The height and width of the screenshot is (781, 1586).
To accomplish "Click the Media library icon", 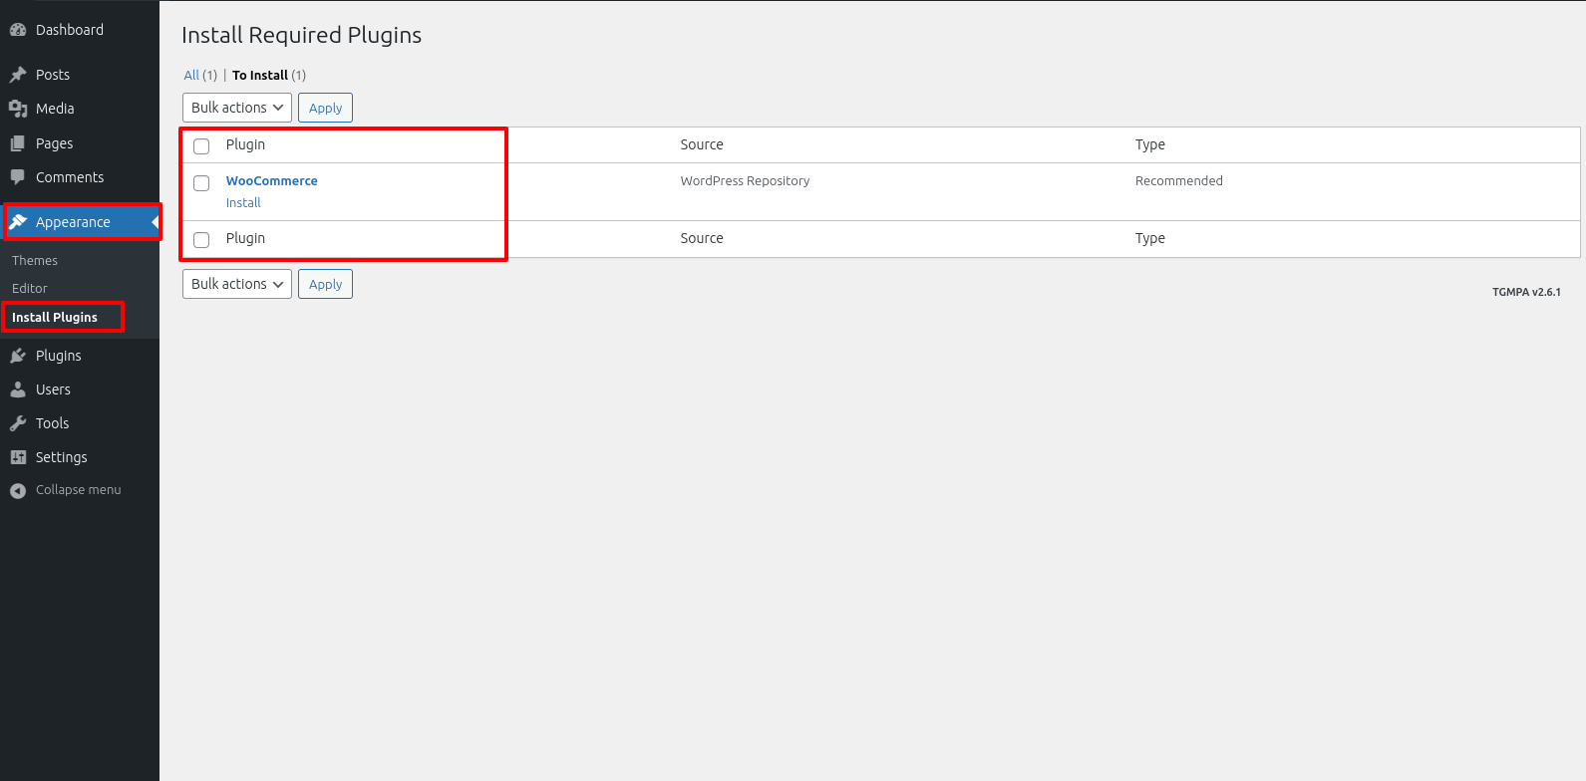I will [18, 109].
